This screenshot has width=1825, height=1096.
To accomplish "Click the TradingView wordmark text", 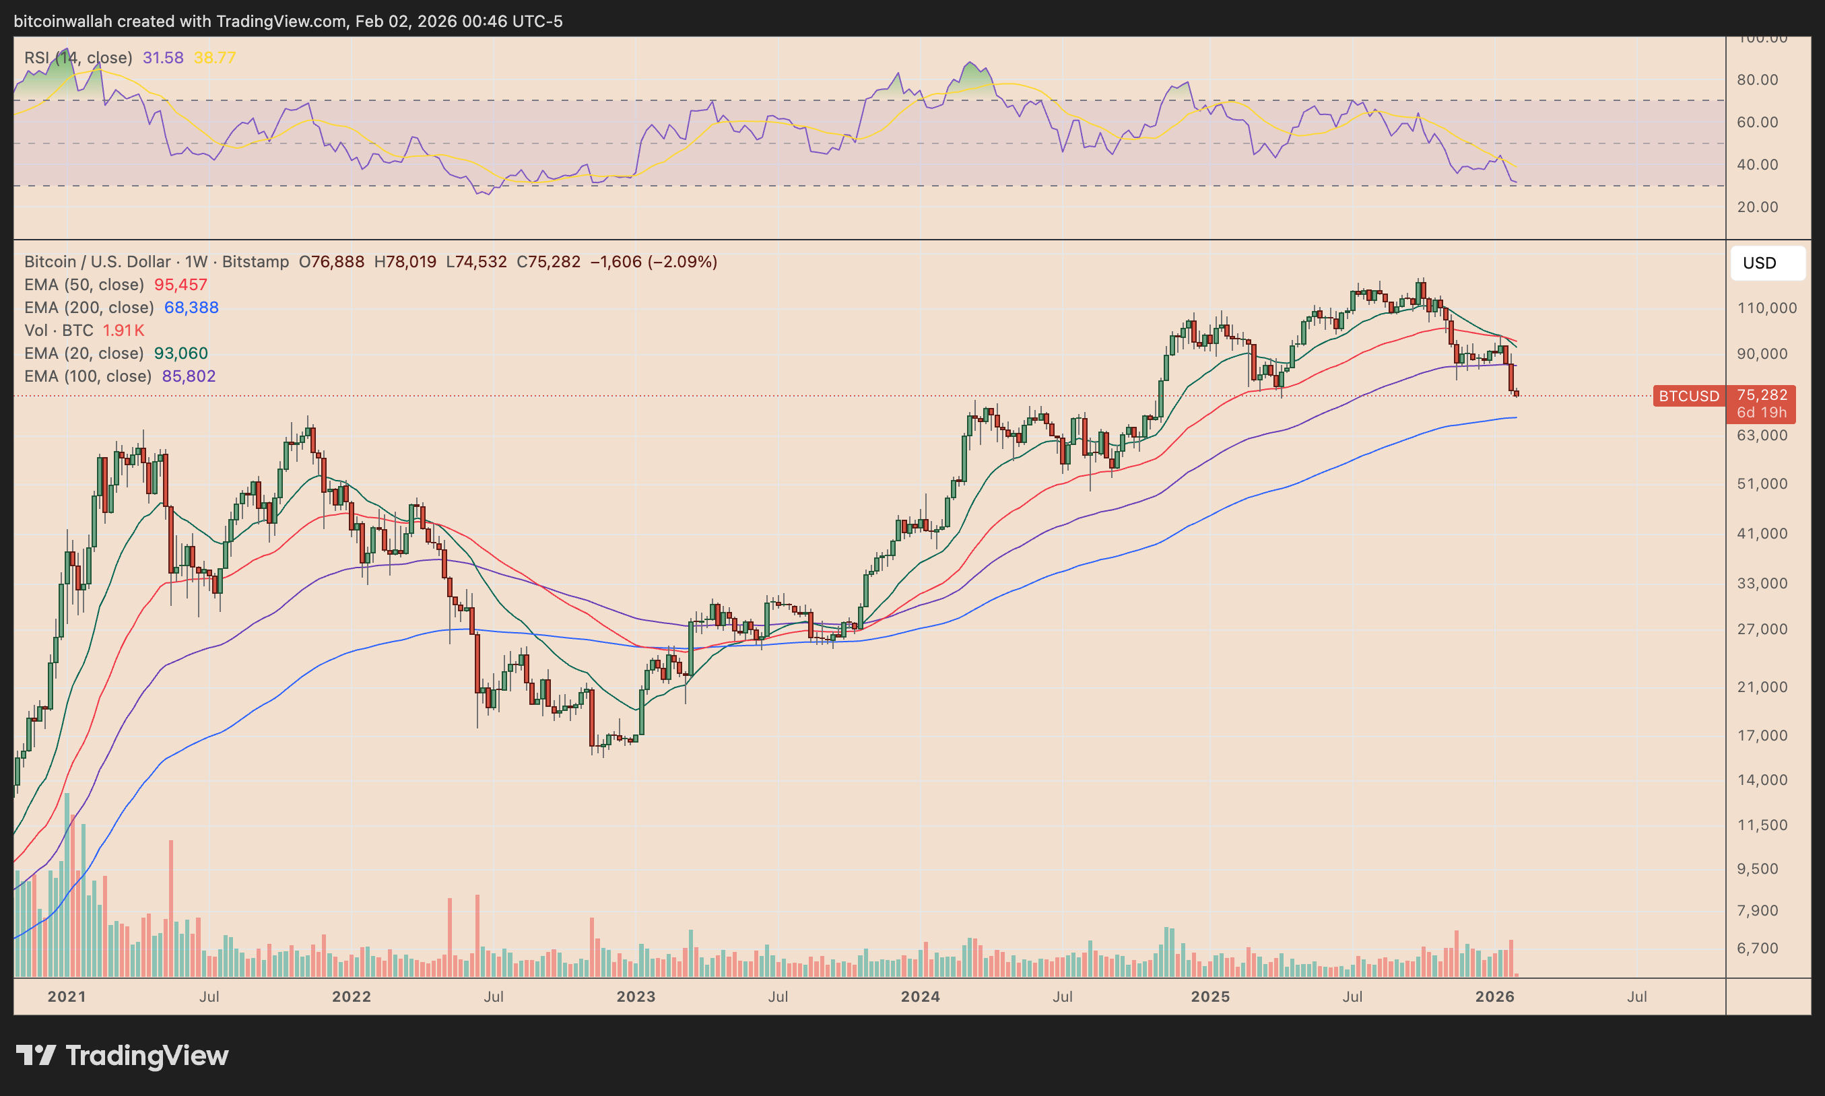I will (147, 1056).
